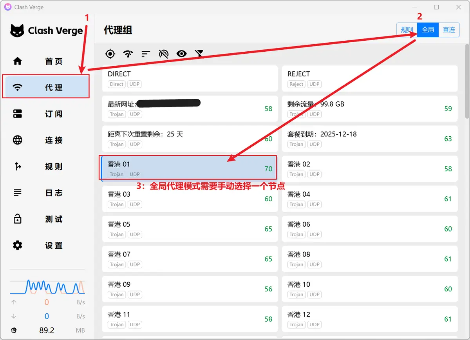This screenshot has height=340, width=470.
Task: Click the 距离下次重置剩余: 25 天 card
Action: 190,139
